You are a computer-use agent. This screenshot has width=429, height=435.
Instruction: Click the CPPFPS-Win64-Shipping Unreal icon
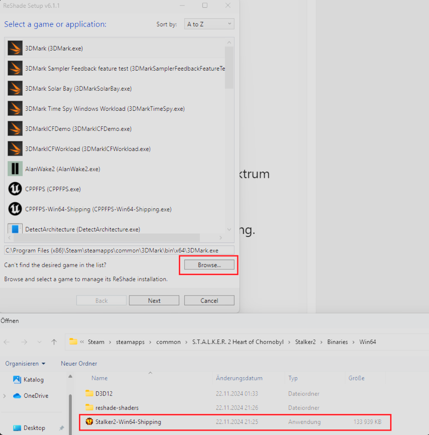pos(15,209)
